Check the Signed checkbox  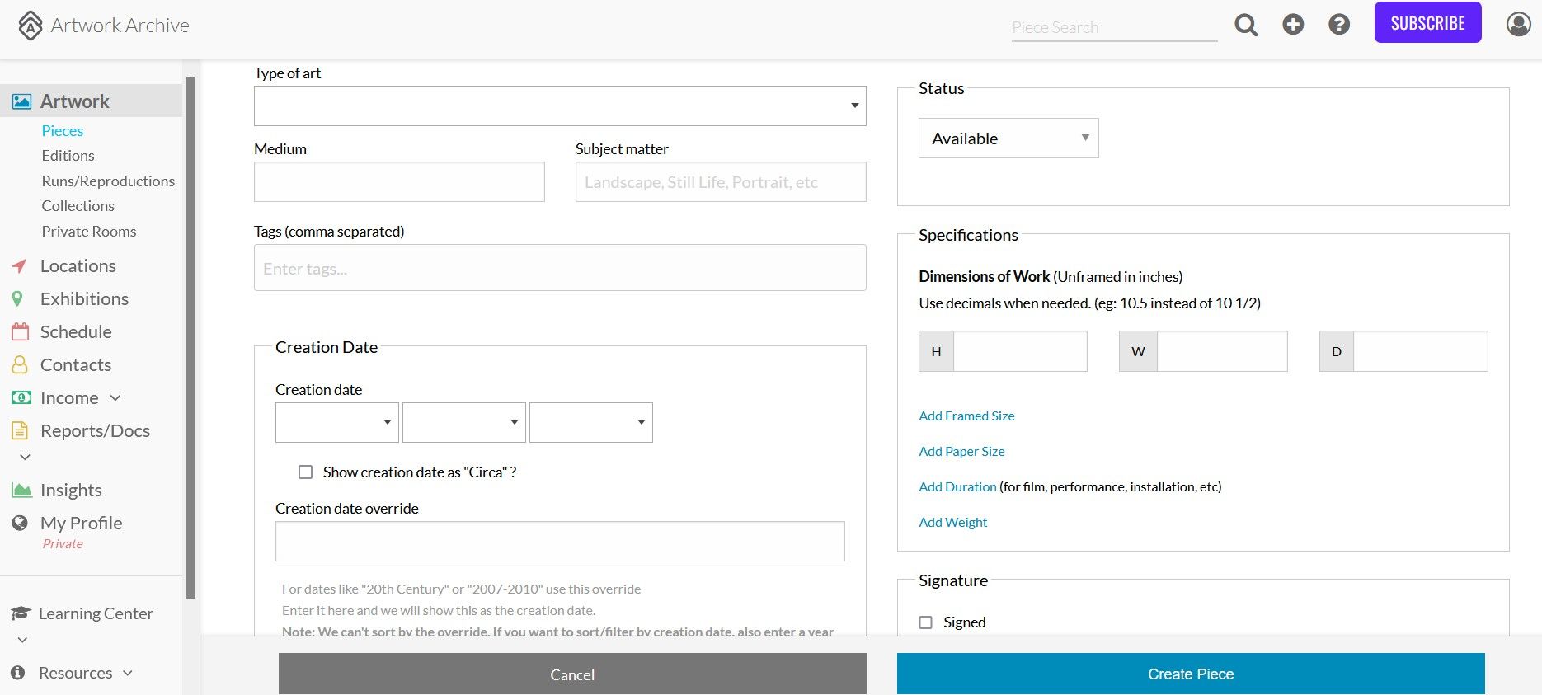coord(926,622)
